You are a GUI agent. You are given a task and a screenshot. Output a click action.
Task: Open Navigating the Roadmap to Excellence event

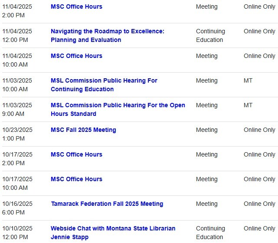click(107, 32)
